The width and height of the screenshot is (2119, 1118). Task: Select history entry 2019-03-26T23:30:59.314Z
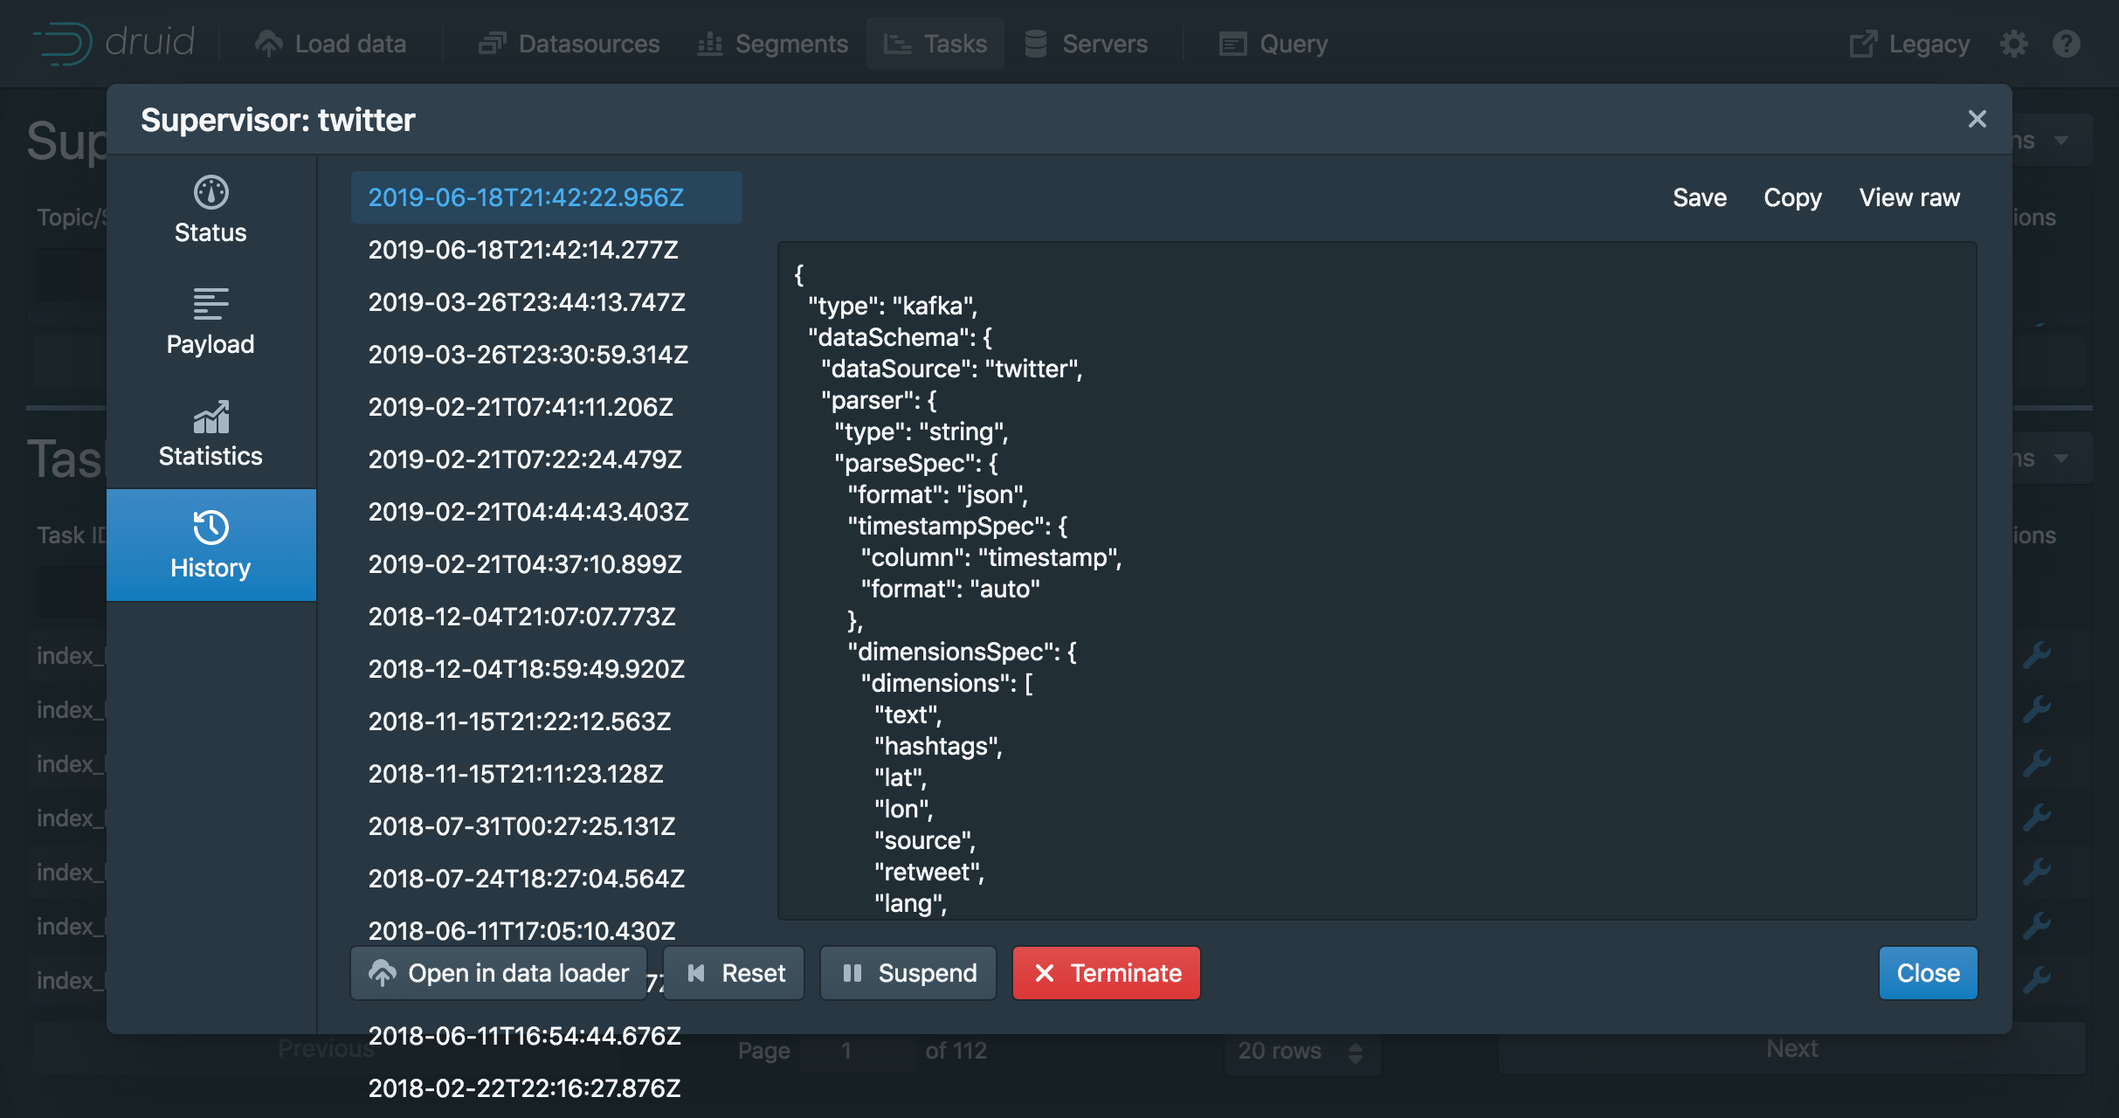[x=546, y=355]
